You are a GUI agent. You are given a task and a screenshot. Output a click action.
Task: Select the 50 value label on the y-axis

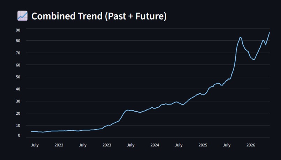(x=18, y=77)
